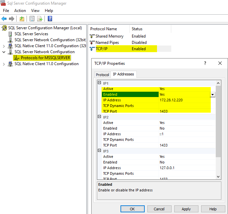Click the scroll down arrow in IP list

point(218,177)
